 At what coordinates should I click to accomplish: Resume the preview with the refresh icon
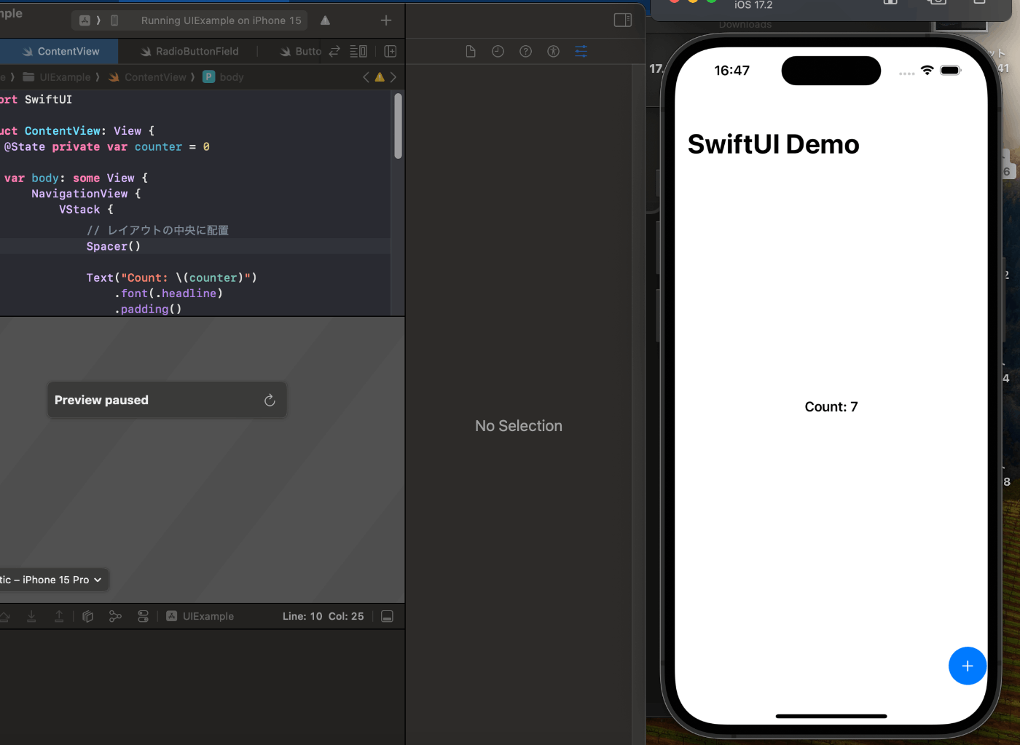coord(270,400)
